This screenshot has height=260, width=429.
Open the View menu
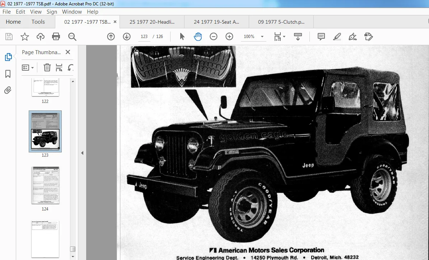coord(36,12)
